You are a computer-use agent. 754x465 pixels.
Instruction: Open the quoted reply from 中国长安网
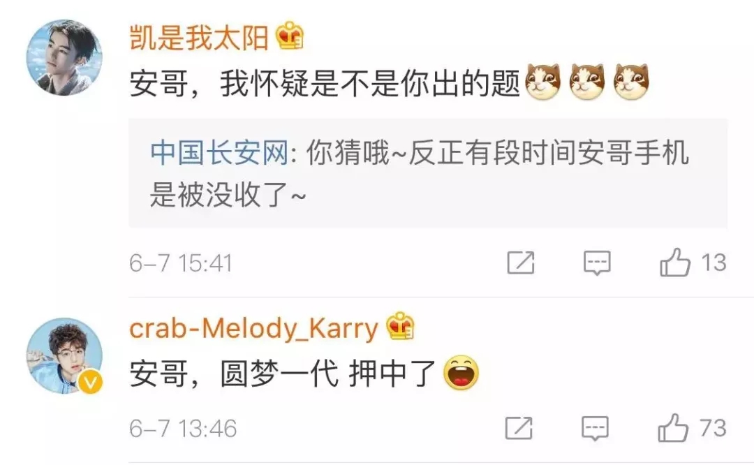(428, 173)
